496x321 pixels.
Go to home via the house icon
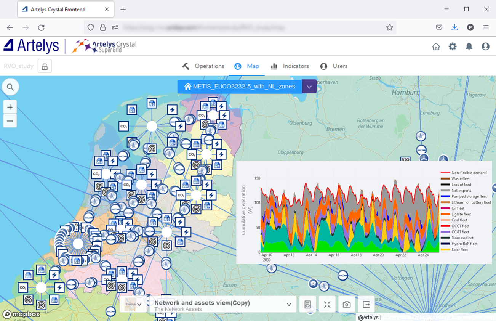[436, 47]
